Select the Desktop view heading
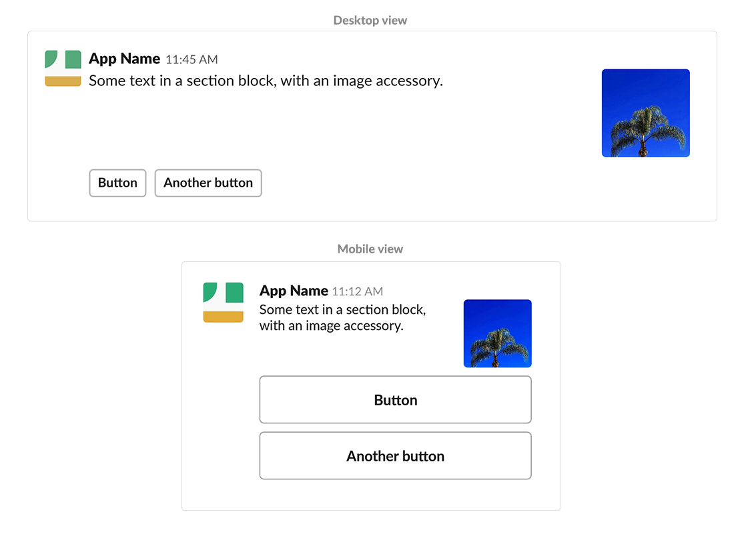Viewport: 742px width, 556px height. 370,20
